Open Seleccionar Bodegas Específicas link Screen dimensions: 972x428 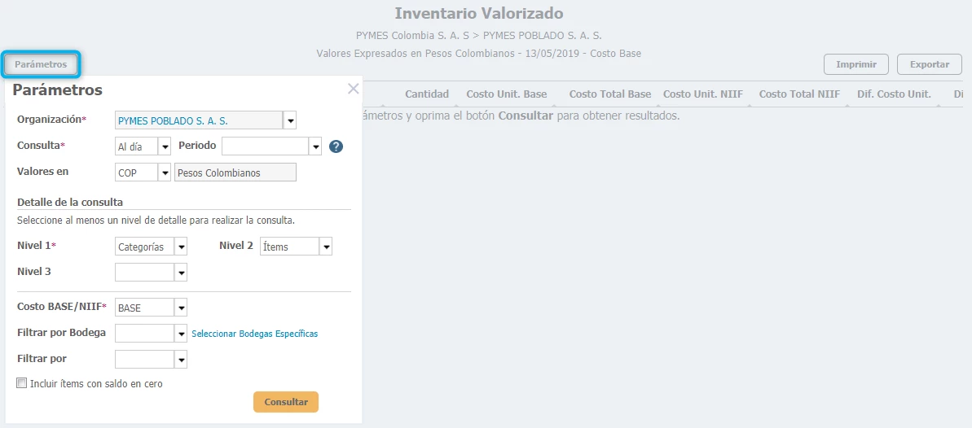[x=254, y=334]
